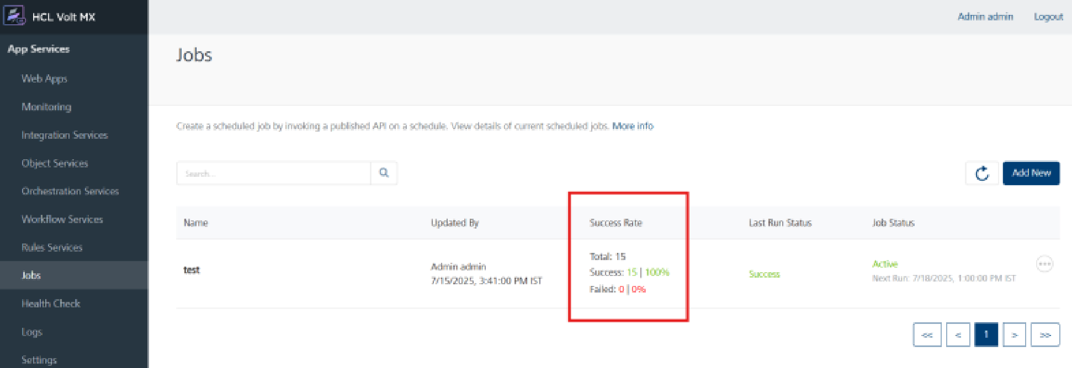The width and height of the screenshot is (1072, 368).
Task: Select page 1 in pagination
Action: coord(986,335)
